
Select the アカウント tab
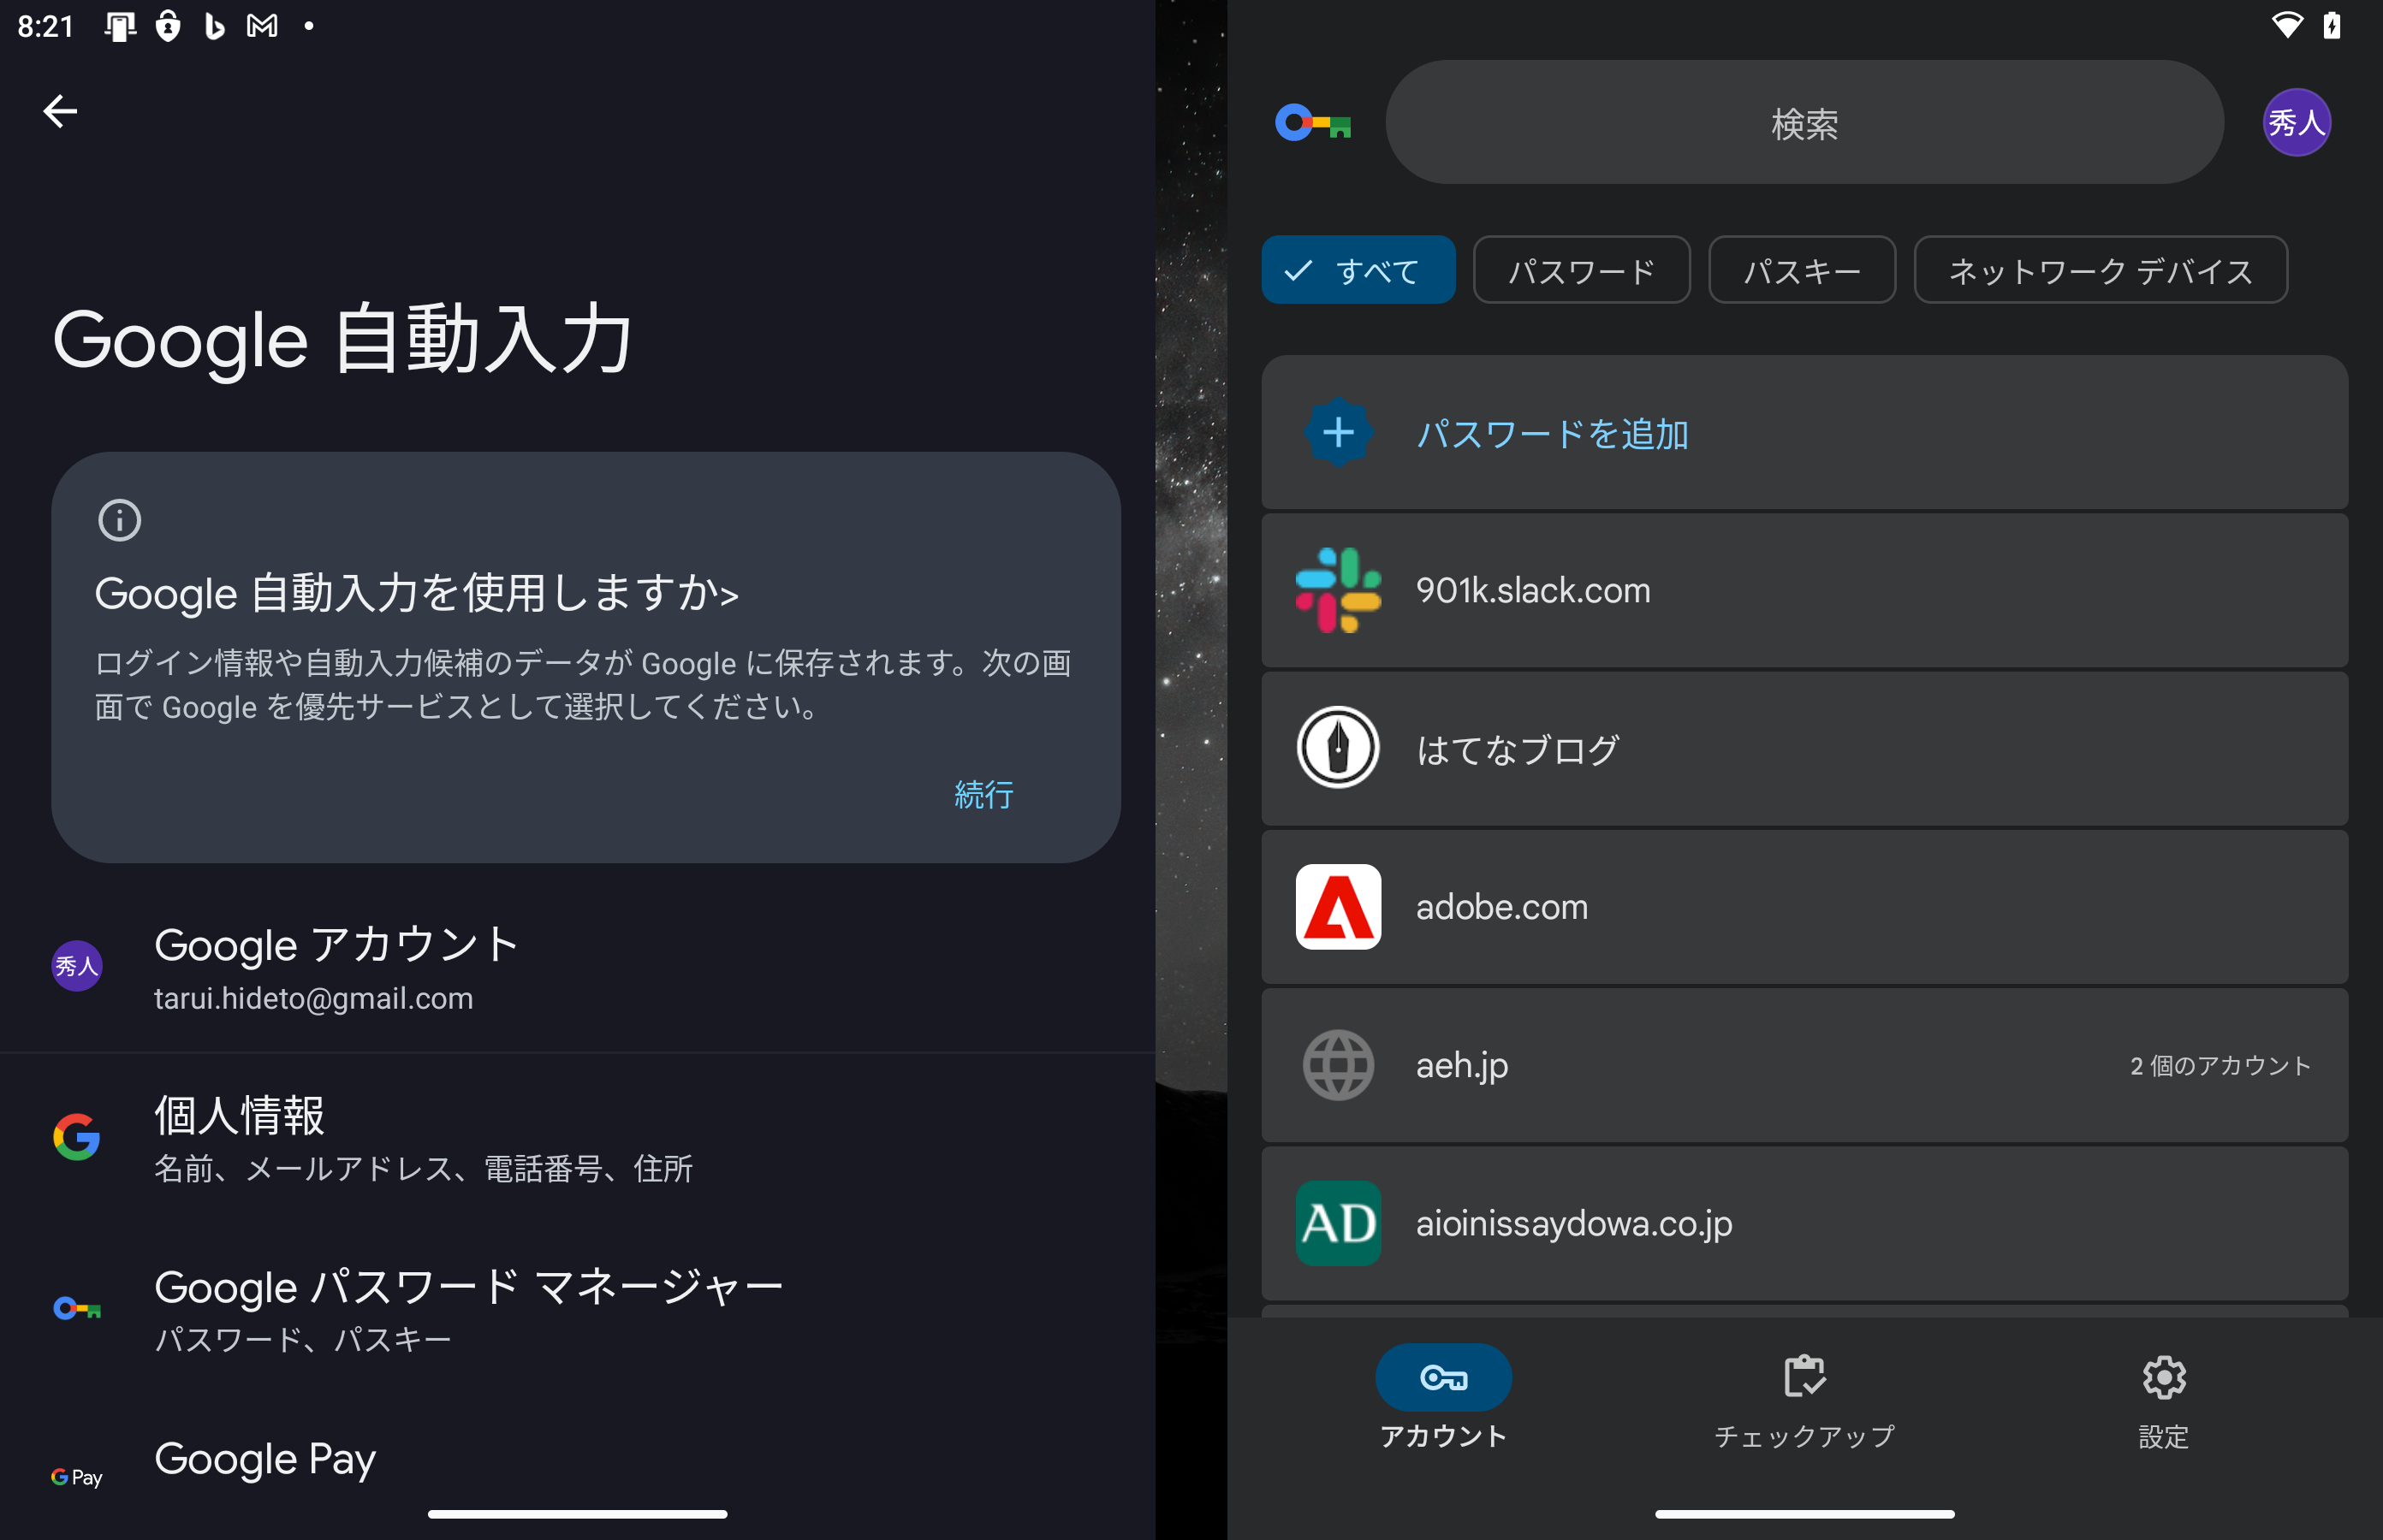tap(1442, 1400)
